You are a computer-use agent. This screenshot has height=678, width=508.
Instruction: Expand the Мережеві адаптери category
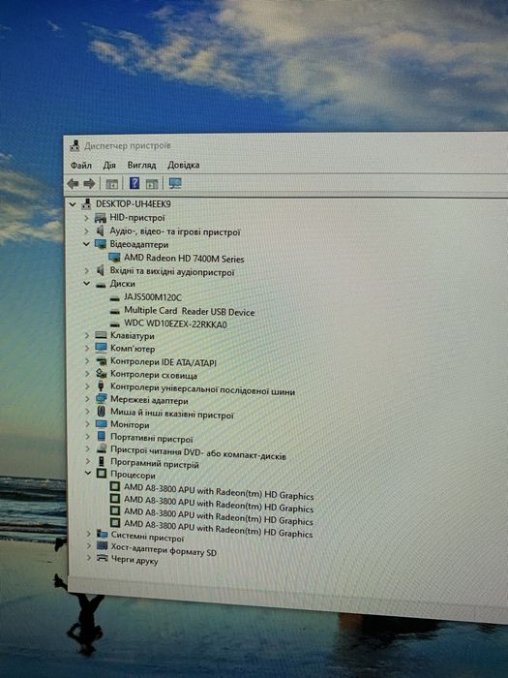(x=88, y=399)
